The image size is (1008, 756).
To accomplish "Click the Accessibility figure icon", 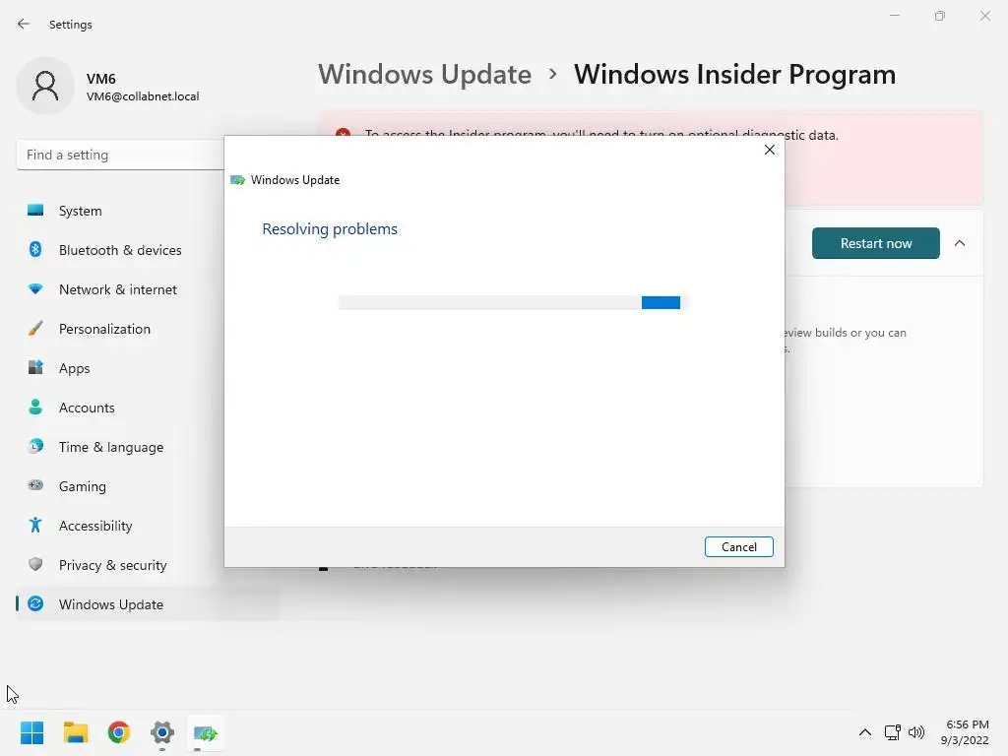I will (x=35, y=526).
